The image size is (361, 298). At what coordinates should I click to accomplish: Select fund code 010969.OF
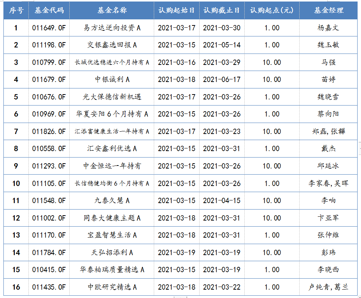(49, 114)
